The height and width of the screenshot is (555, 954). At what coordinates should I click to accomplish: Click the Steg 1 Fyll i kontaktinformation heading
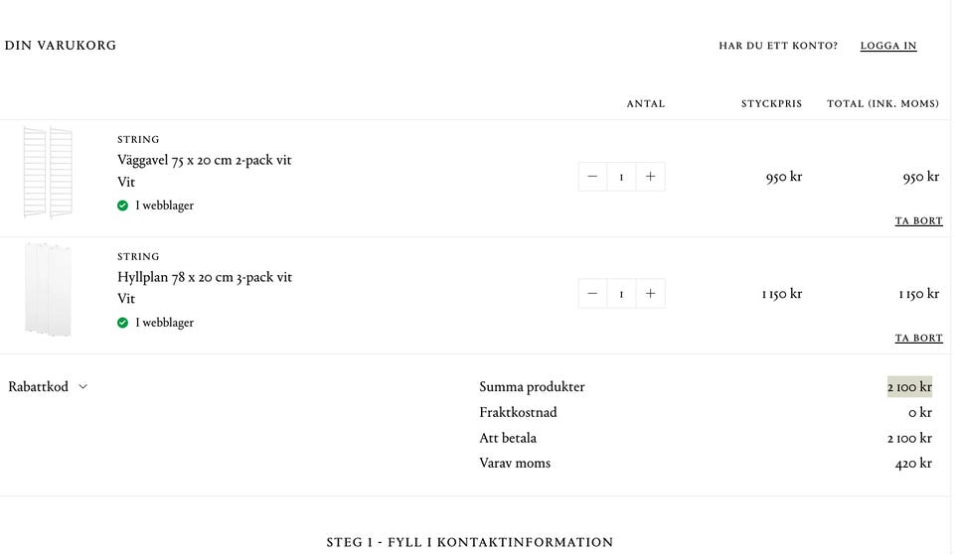470,542
